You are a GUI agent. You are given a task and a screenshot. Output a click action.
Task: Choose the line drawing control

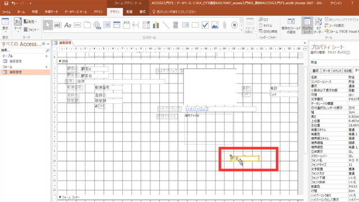166,25
